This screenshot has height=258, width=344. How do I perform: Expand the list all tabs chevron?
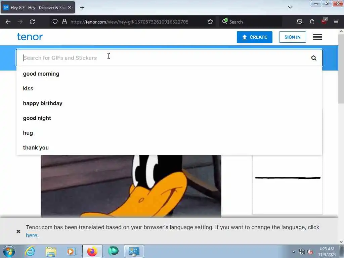click(290, 7)
